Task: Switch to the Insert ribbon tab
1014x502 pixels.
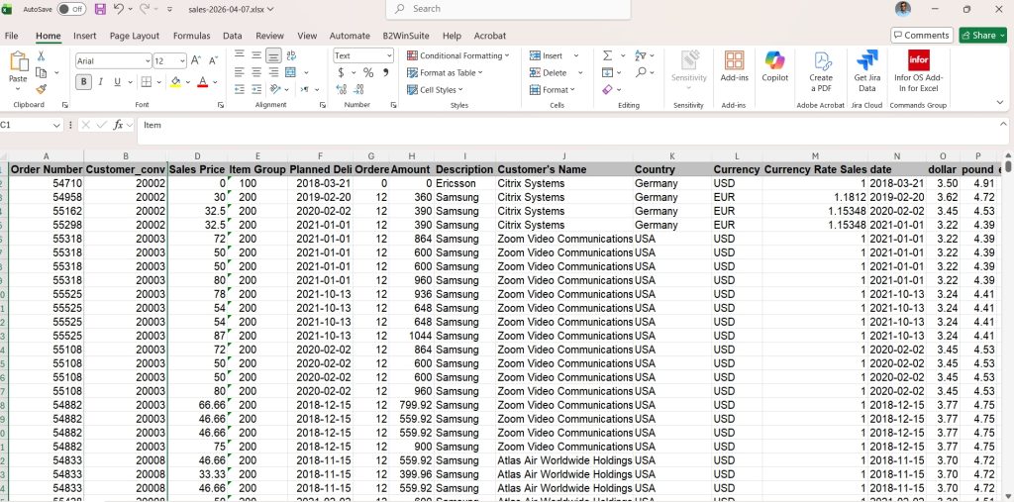Action: tap(85, 36)
